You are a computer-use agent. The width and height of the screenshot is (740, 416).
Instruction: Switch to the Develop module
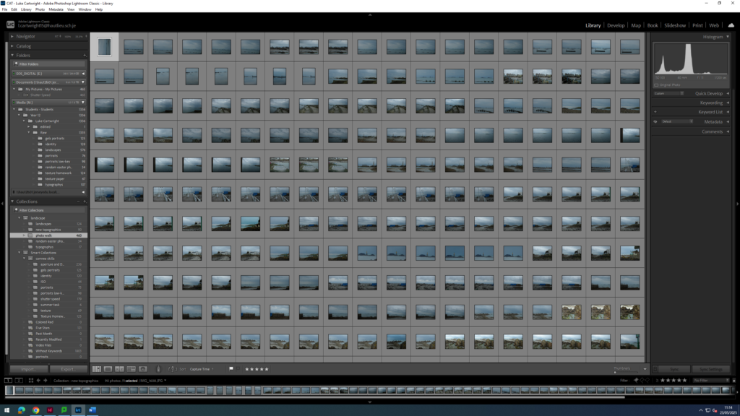(x=616, y=25)
